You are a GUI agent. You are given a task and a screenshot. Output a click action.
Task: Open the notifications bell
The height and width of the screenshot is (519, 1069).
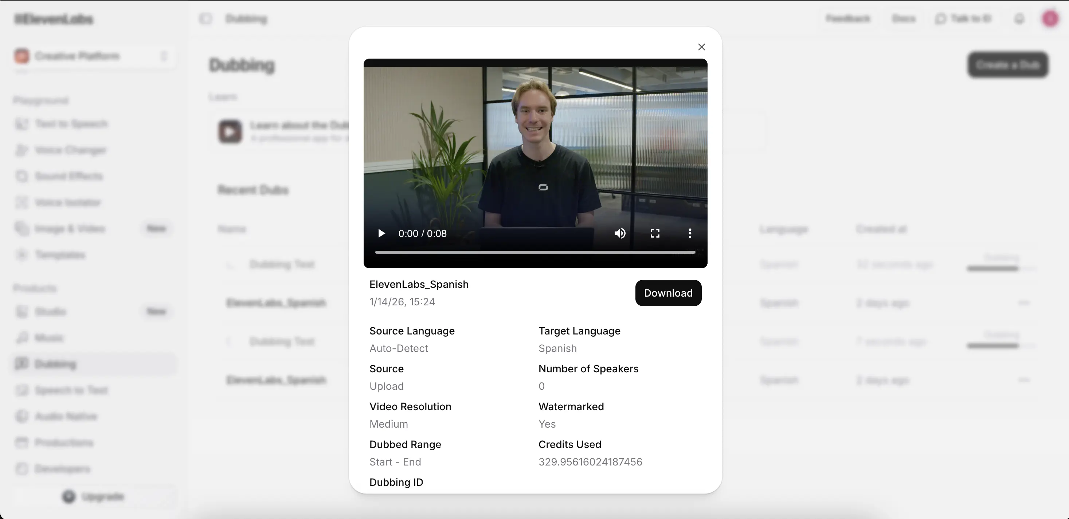(1020, 19)
